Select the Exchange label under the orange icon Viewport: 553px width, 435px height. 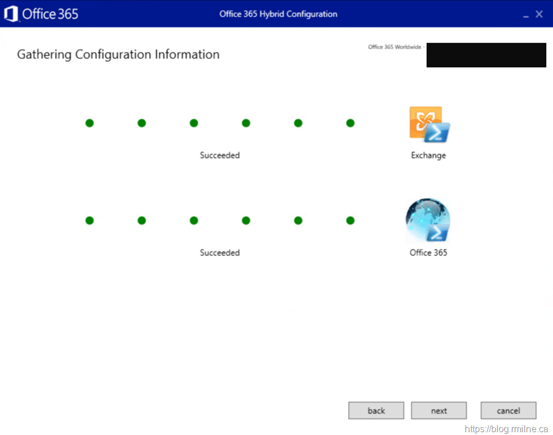(428, 155)
